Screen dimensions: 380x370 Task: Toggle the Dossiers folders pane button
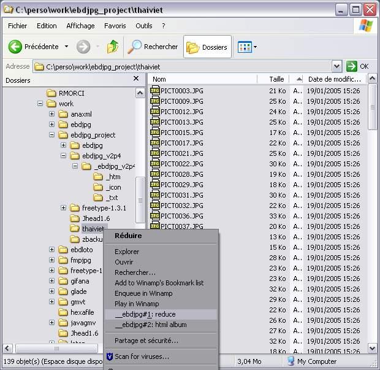tap(207, 47)
